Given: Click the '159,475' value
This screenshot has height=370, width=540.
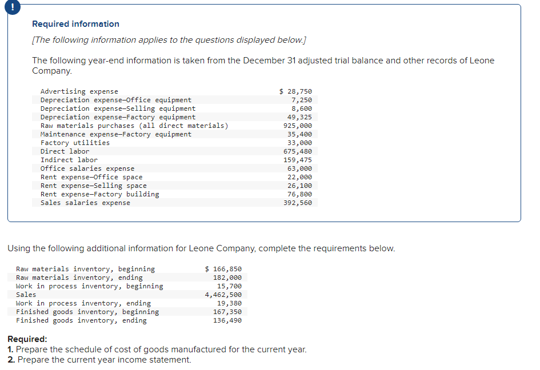Looking at the screenshot, I should (298, 160).
